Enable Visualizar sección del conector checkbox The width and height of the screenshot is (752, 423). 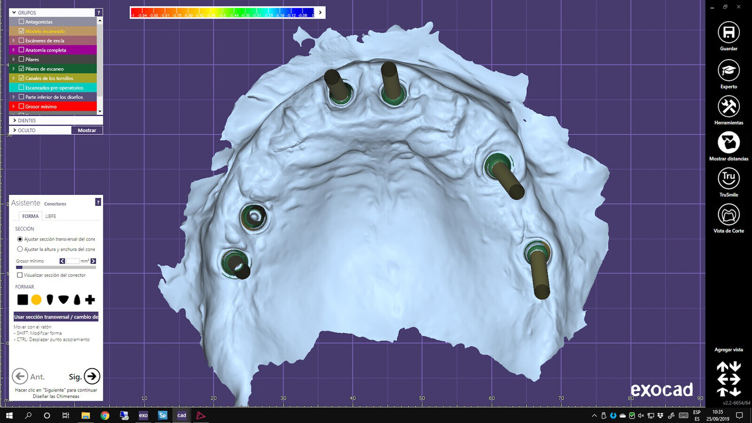20,275
